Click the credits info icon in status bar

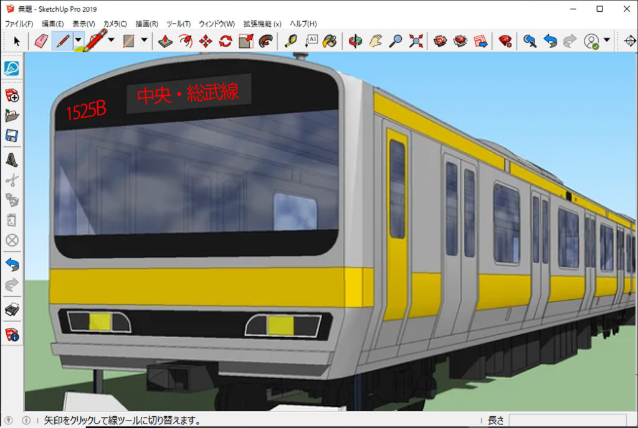point(26,421)
